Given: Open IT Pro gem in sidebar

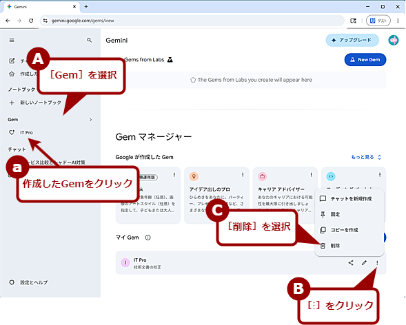Looking at the screenshot, I should click(27, 132).
